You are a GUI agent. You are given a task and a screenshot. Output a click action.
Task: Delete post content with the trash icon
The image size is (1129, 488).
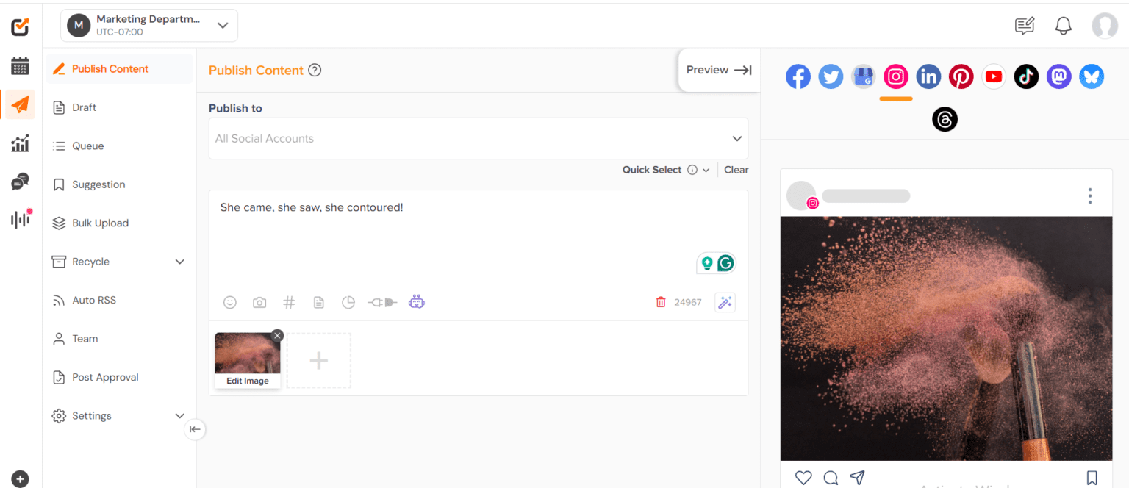661,302
